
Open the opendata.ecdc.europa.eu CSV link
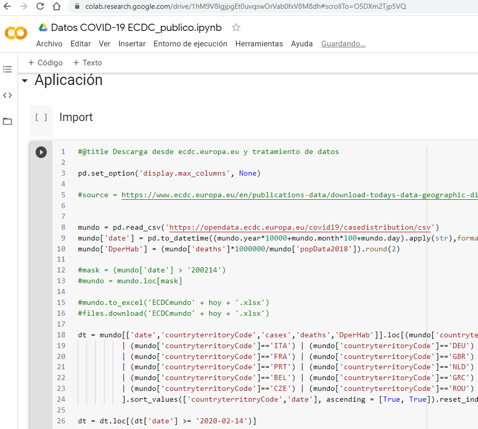pyautogui.click(x=300, y=227)
